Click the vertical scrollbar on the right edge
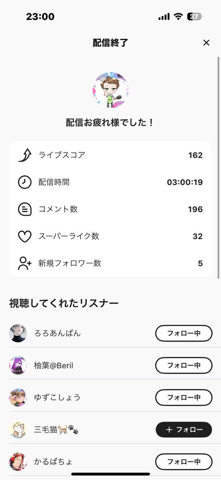The height and width of the screenshot is (480, 221). coord(218,168)
